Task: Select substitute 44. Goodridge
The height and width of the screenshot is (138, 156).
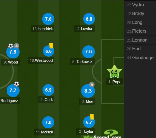Action: [x=140, y=58]
